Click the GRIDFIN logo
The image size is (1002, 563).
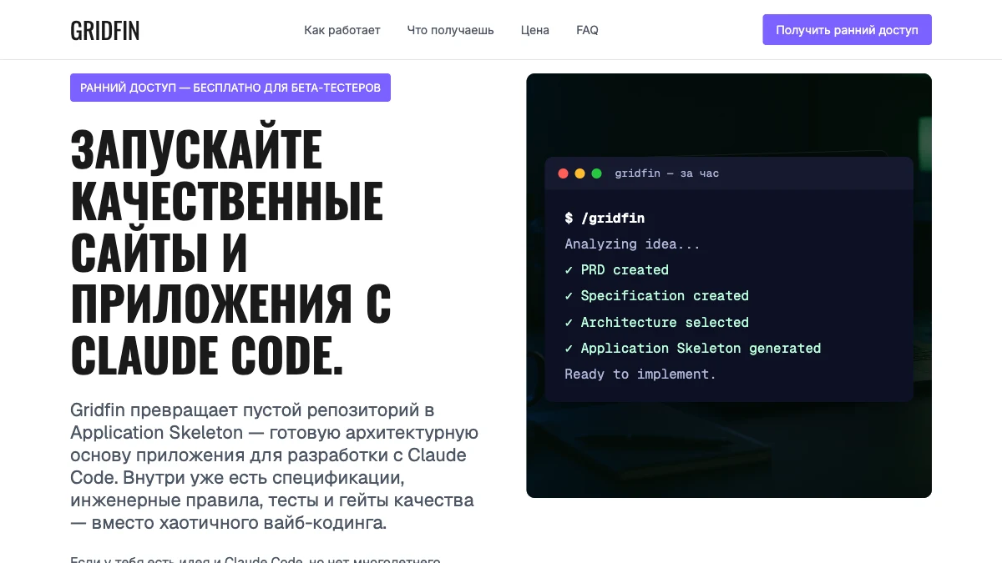tap(104, 31)
